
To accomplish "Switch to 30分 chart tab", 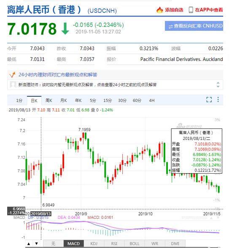I will 122,101.
